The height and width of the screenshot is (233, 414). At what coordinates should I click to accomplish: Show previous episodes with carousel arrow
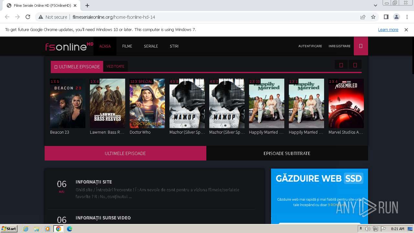[x=341, y=65]
